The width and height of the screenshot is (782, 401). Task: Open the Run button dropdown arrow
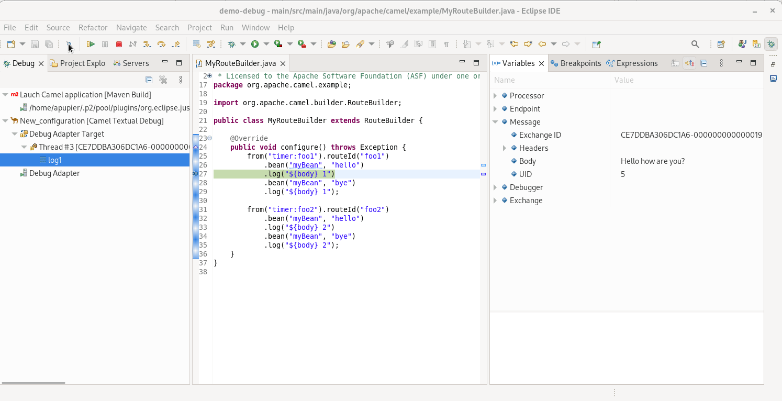coord(265,44)
